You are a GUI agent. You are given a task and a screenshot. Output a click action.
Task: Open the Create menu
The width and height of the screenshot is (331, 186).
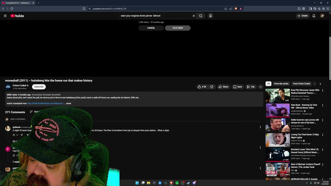(x=303, y=16)
